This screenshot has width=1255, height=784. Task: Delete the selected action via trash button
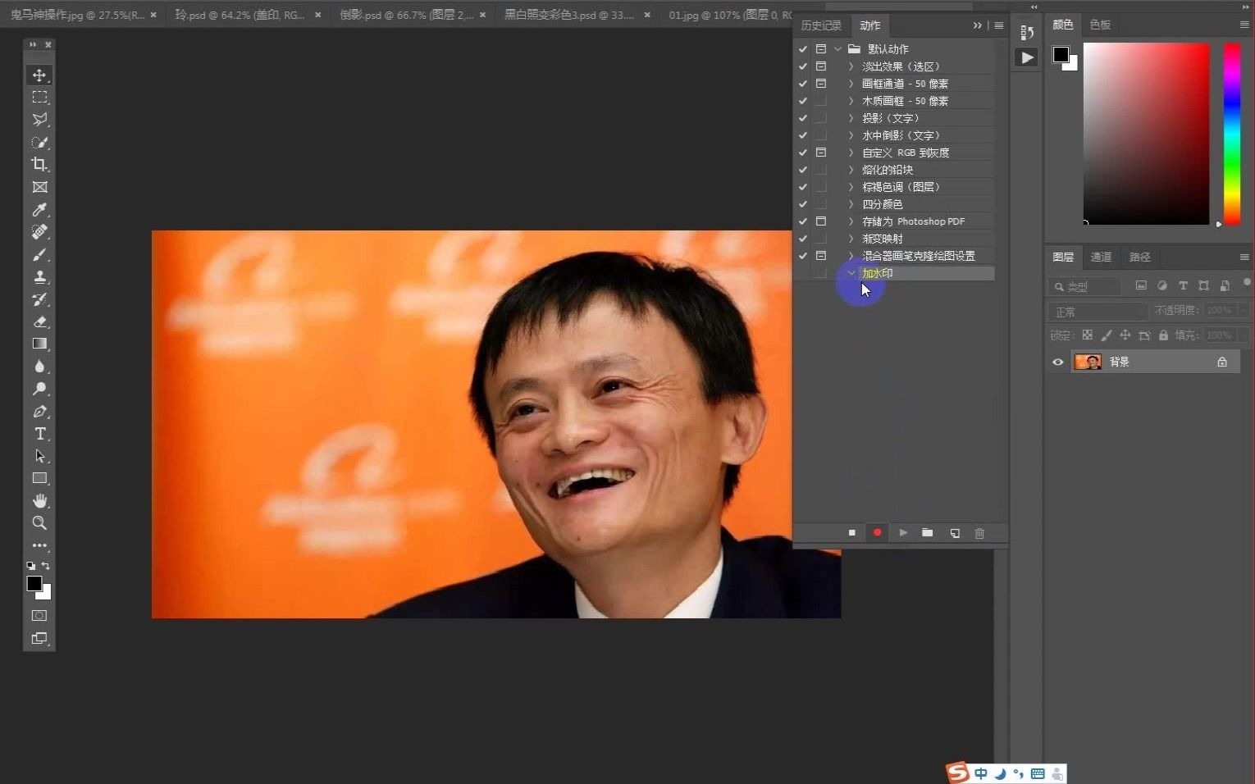click(x=979, y=533)
